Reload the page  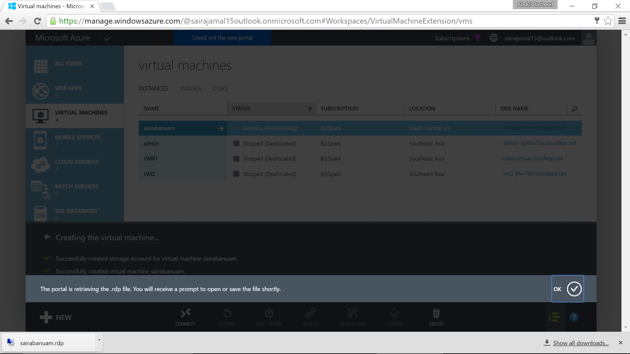pos(37,21)
